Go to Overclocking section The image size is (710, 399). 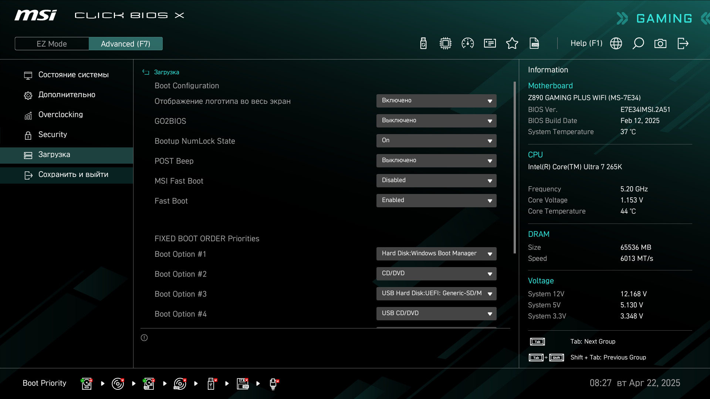coord(67,115)
